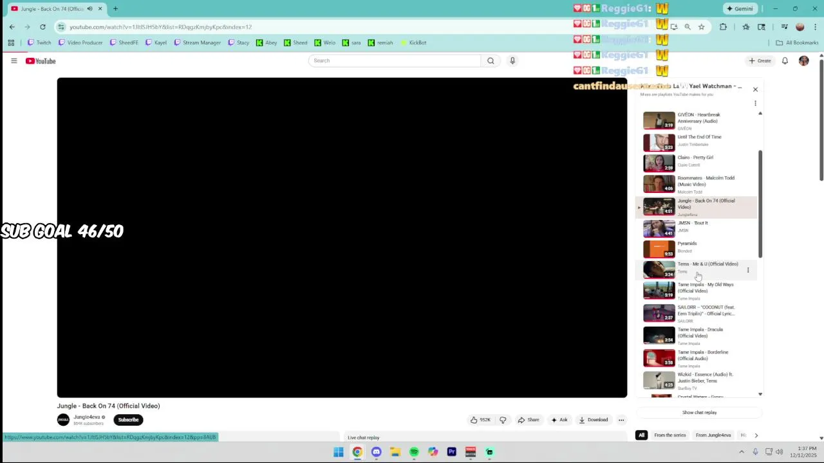The image size is (824, 463).
Task: Open Chrome apps grid icon
Action: tap(11, 42)
